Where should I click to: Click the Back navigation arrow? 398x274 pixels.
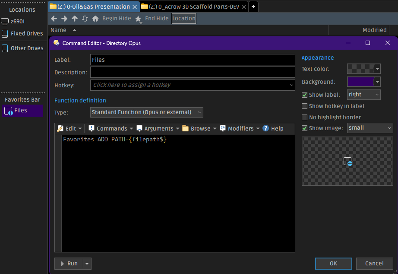(54, 19)
